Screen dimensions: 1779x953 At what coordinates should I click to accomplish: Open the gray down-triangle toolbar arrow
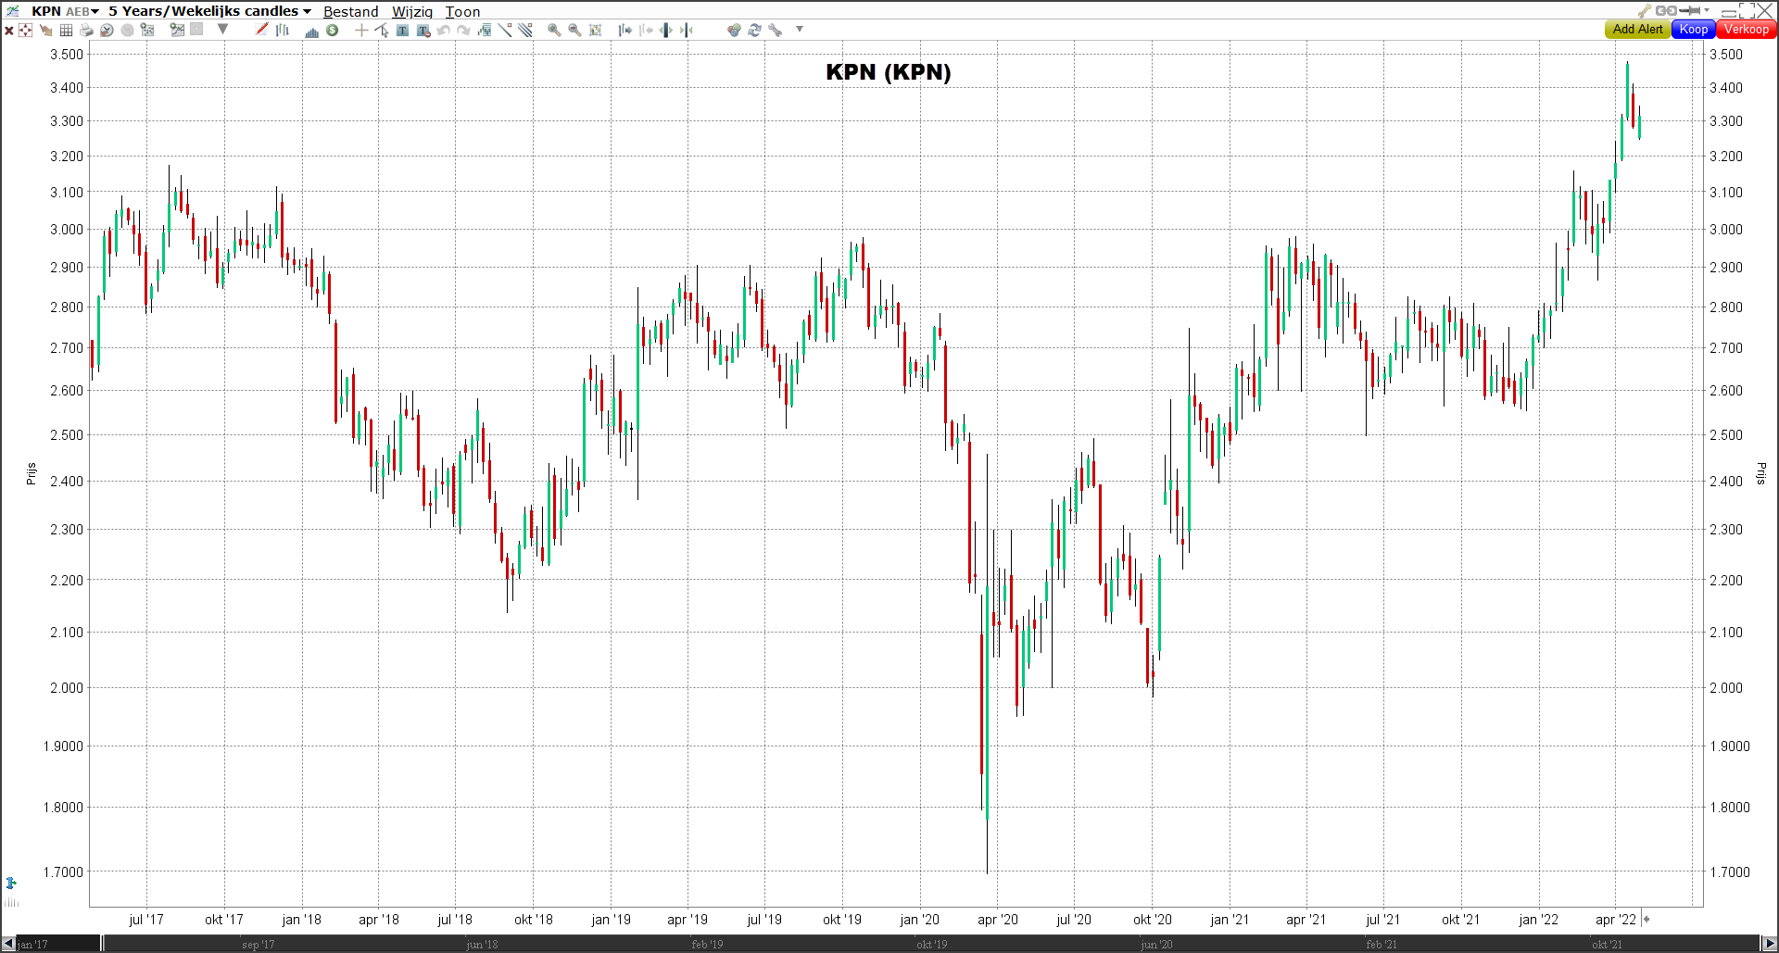(x=222, y=29)
